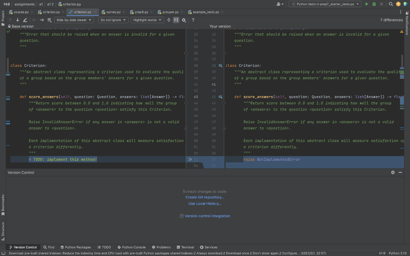This screenshot has width=410, height=256.
Task: Jump to next difference arrow
Action: 18,20
